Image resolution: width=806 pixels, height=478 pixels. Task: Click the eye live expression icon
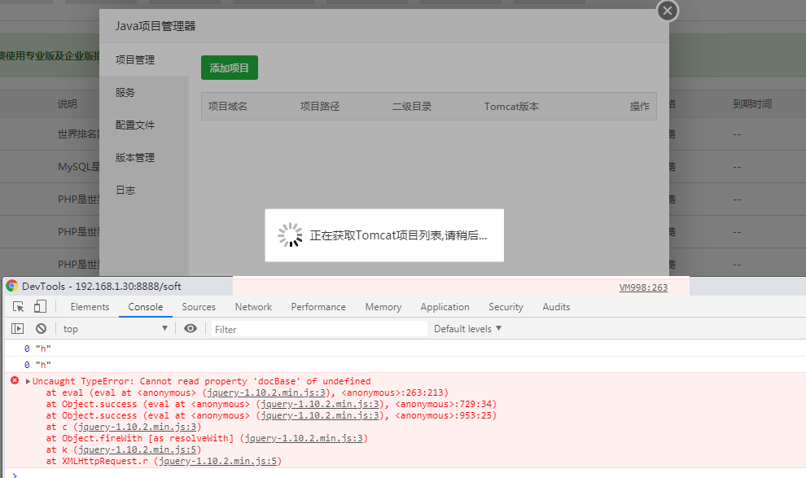pos(191,328)
